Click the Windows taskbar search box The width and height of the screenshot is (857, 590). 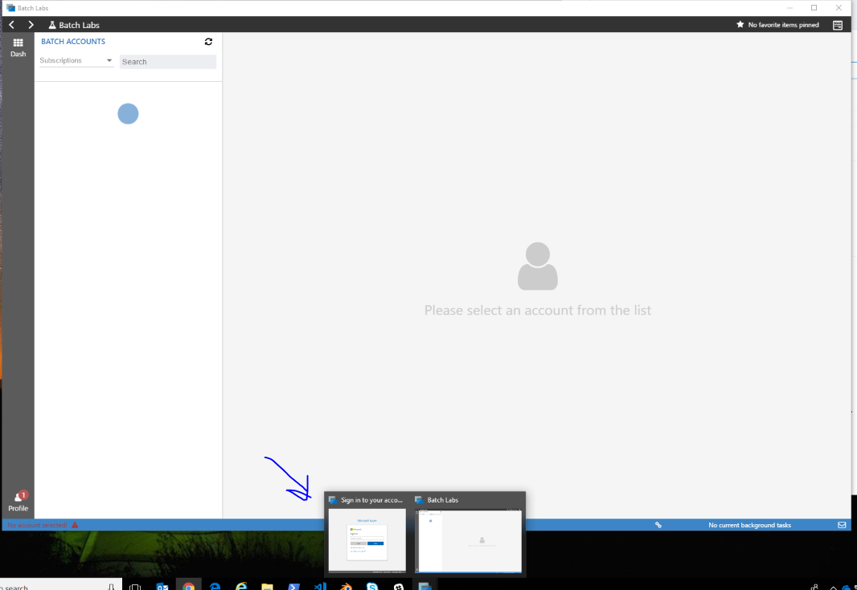point(60,585)
